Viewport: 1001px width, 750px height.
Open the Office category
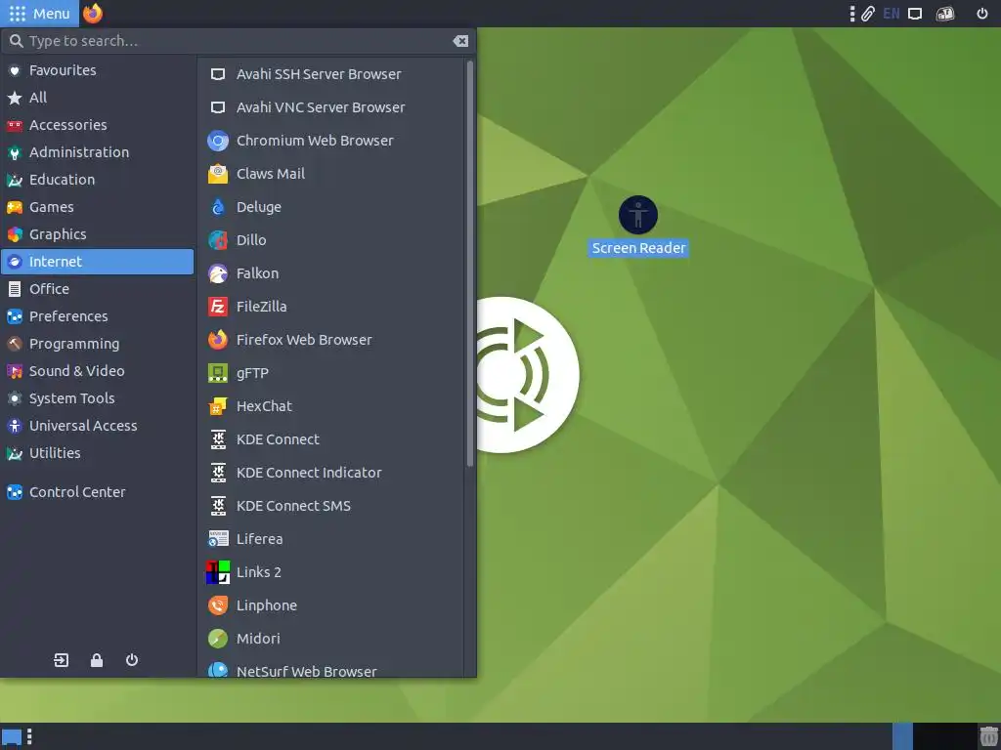click(97, 289)
